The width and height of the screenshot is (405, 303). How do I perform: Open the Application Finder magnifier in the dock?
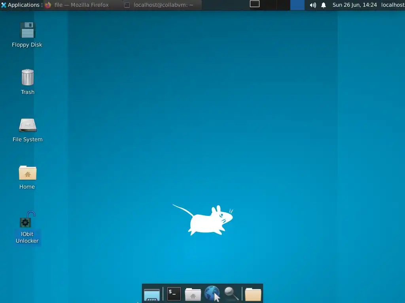[x=231, y=294]
